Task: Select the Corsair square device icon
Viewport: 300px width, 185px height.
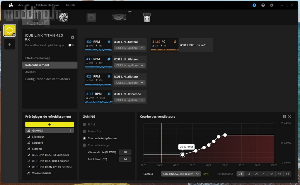Action: tap(91, 17)
